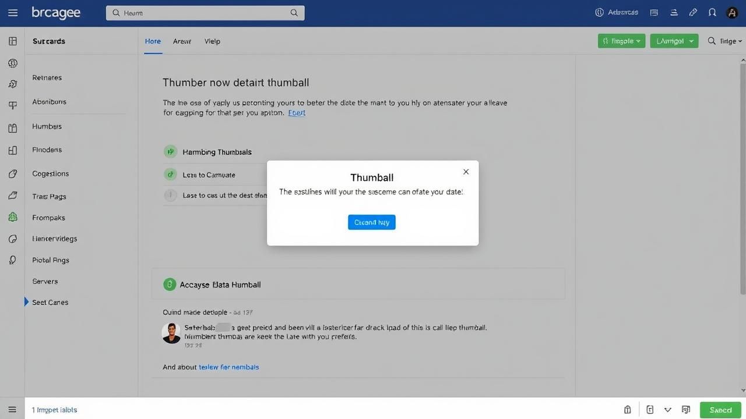The image size is (746, 419).
Task: Click the pencil edit icon in header
Action: click(693, 12)
